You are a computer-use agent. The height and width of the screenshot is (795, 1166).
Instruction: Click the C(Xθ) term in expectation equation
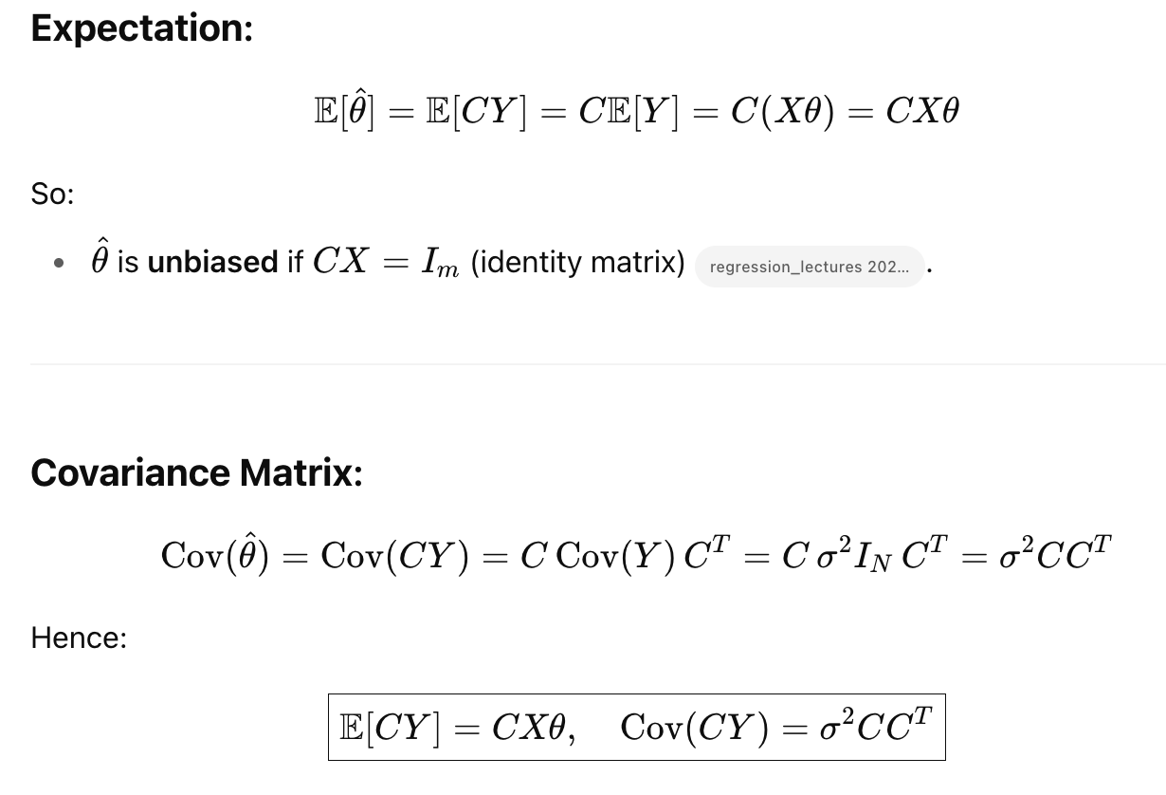point(783,112)
